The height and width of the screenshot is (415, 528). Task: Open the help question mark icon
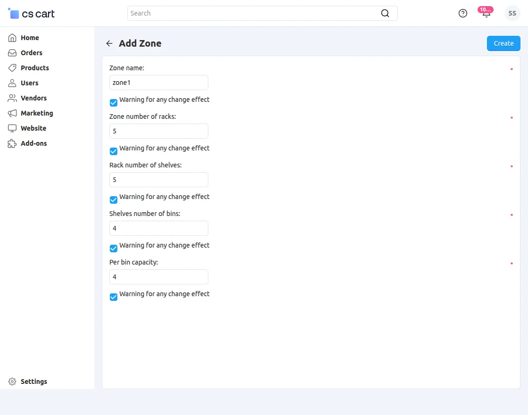463,13
